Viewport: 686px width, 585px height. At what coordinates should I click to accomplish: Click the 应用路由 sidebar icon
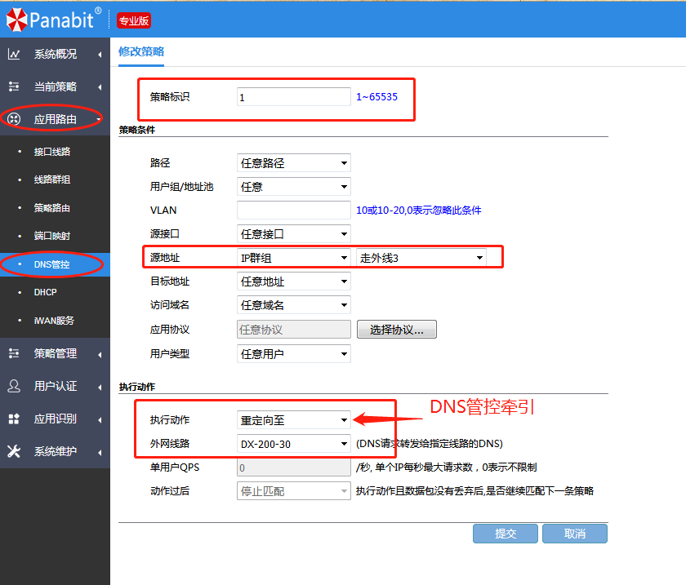(x=14, y=119)
